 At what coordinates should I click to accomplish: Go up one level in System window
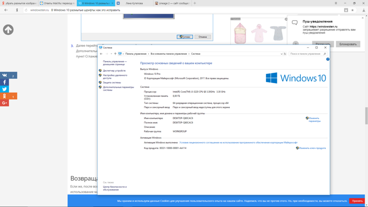pos(115,54)
